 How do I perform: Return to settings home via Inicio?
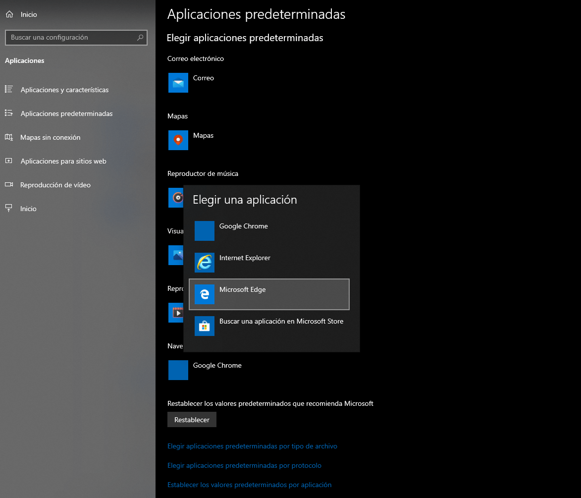point(77,14)
